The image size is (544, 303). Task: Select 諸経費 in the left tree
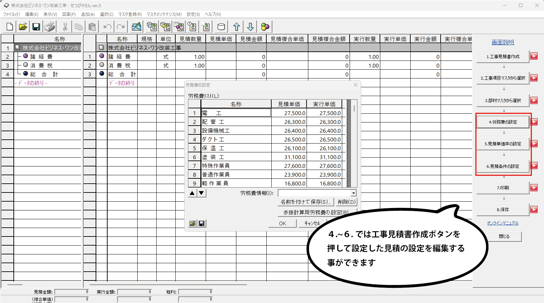pos(41,57)
